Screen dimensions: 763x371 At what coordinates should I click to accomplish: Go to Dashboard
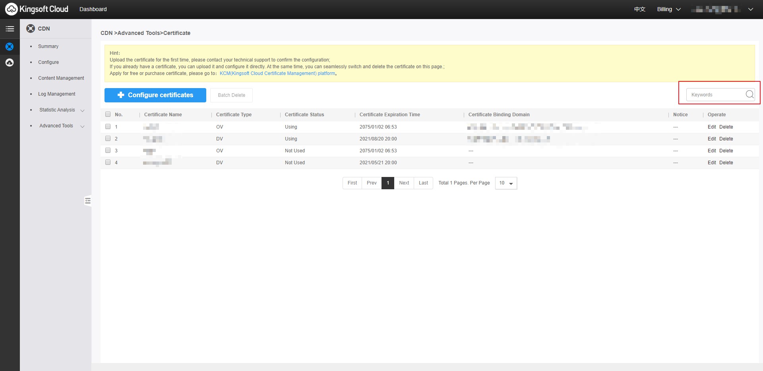(x=93, y=9)
